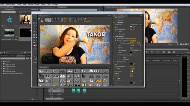Click Удалить for the outer stroke

pos(133,43)
